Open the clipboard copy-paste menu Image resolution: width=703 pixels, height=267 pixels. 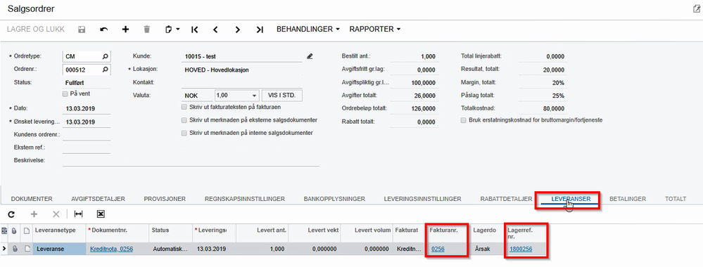[172, 29]
